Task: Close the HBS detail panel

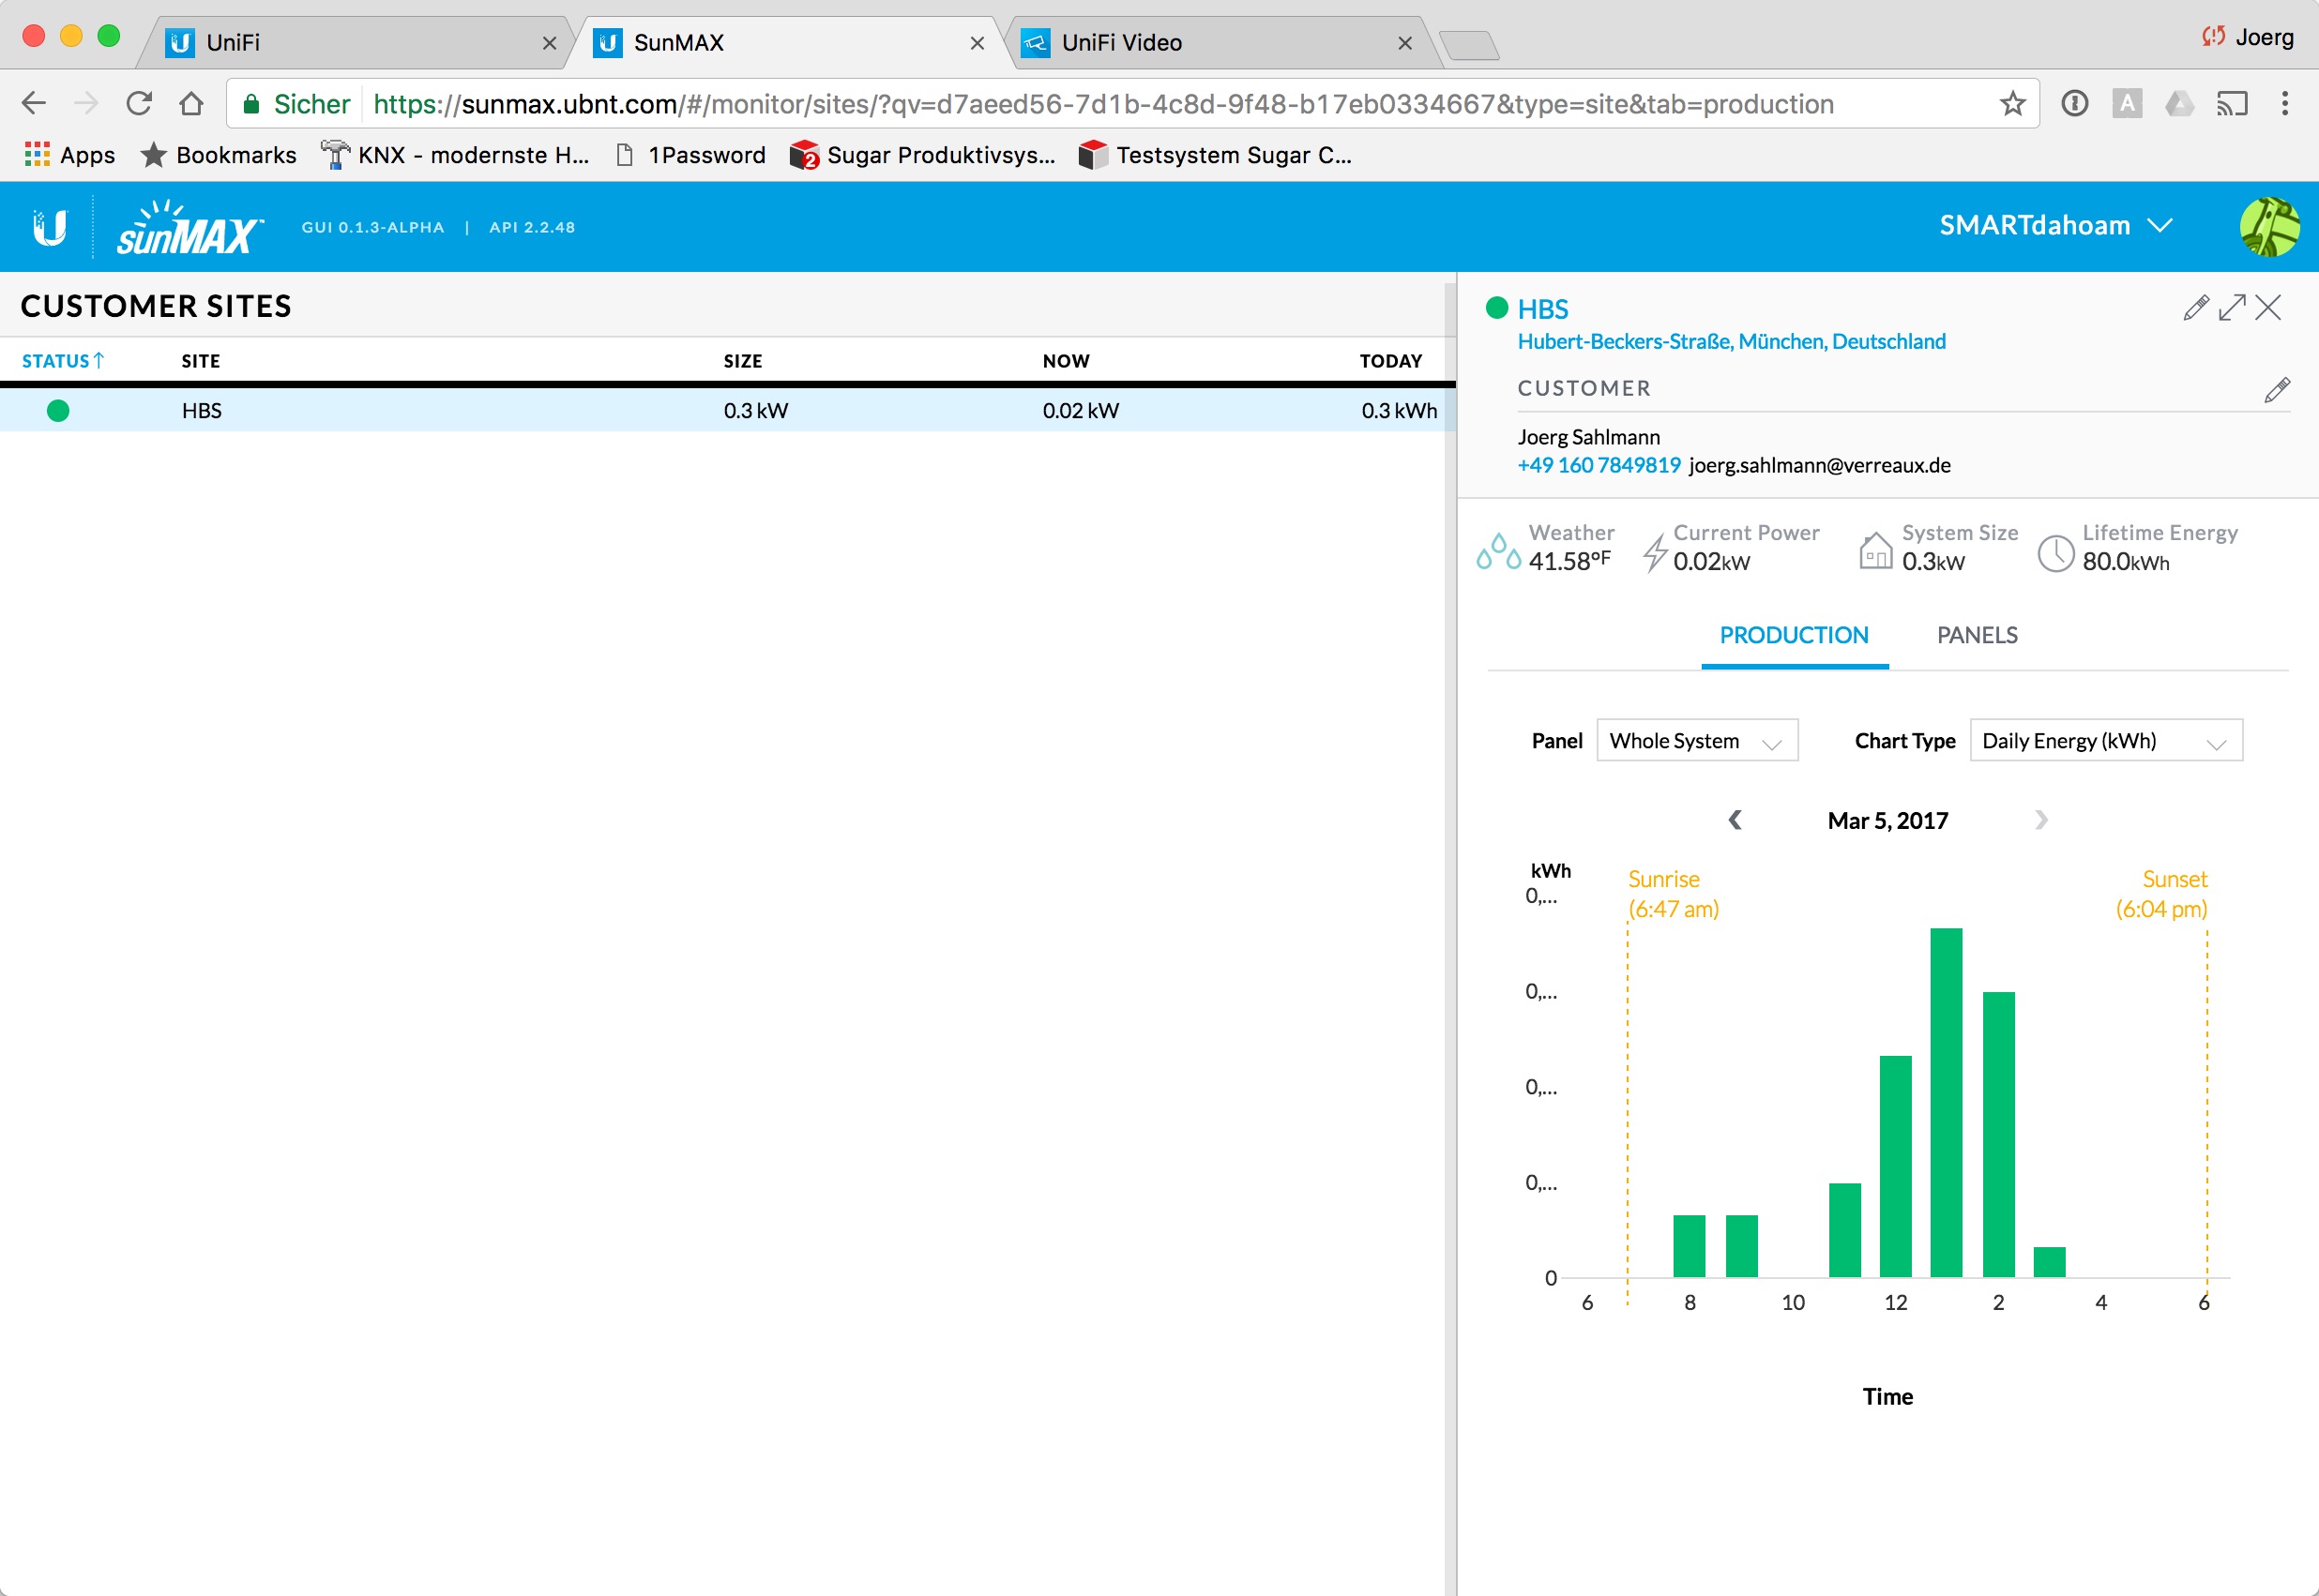Action: pyautogui.click(x=2268, y=308)
